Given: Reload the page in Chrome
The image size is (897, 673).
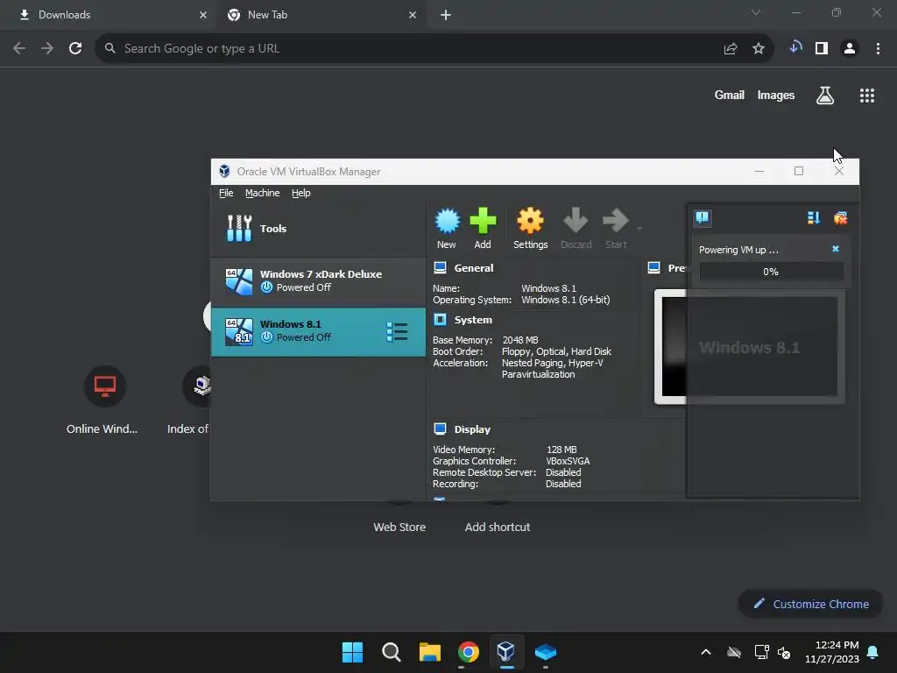Looking at the screenshot, I should pos(75,49).
